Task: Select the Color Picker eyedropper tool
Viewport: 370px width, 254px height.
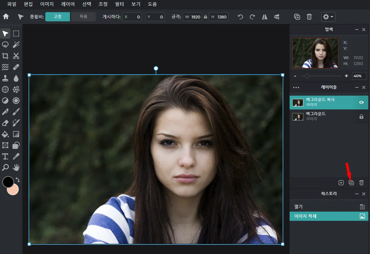Action: [16, 156]
